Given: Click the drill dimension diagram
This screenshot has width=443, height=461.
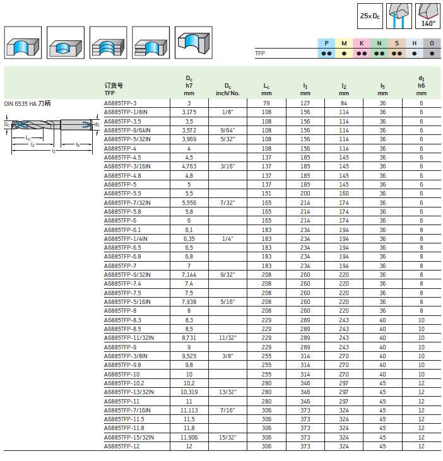Looking at the screenshot, I should 52,132.
